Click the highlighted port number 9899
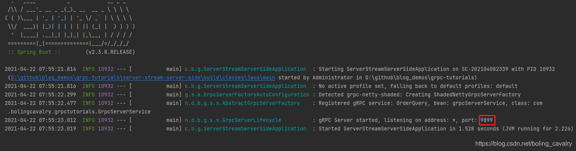The image size is (576, 151). tap(487, 120)
